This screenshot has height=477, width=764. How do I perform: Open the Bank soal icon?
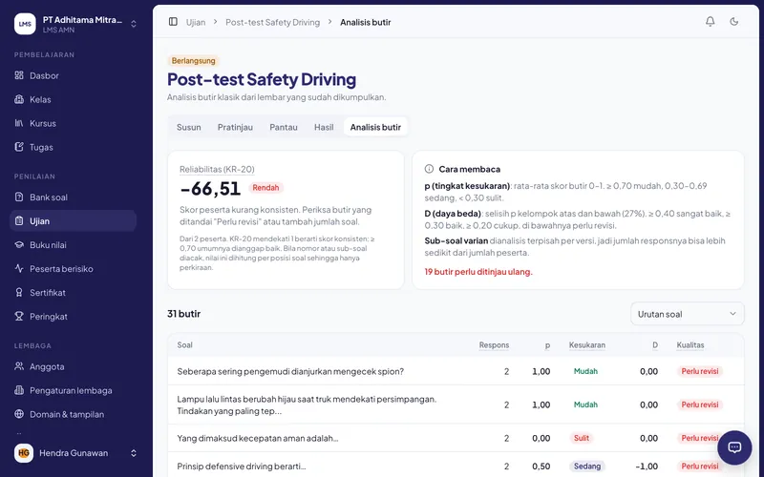point(19,197)
